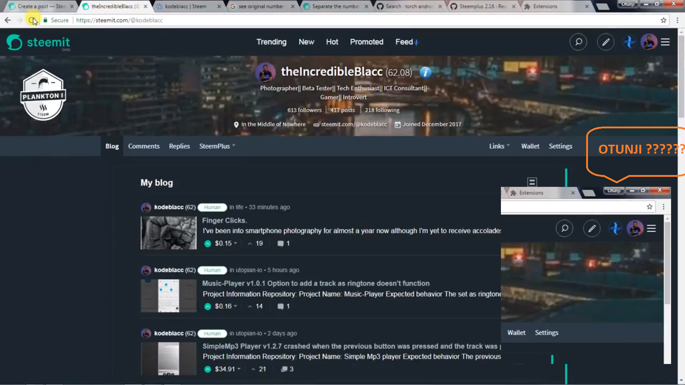
Task: Click the SimpleMp3 post thumbnail image
Action: tap(168, 358)
